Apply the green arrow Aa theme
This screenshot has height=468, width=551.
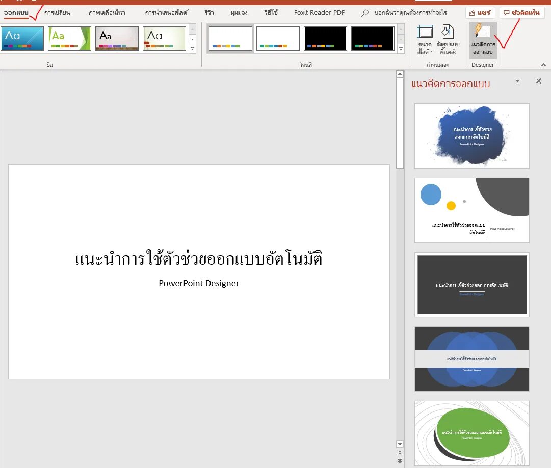[x=70, y=39]
